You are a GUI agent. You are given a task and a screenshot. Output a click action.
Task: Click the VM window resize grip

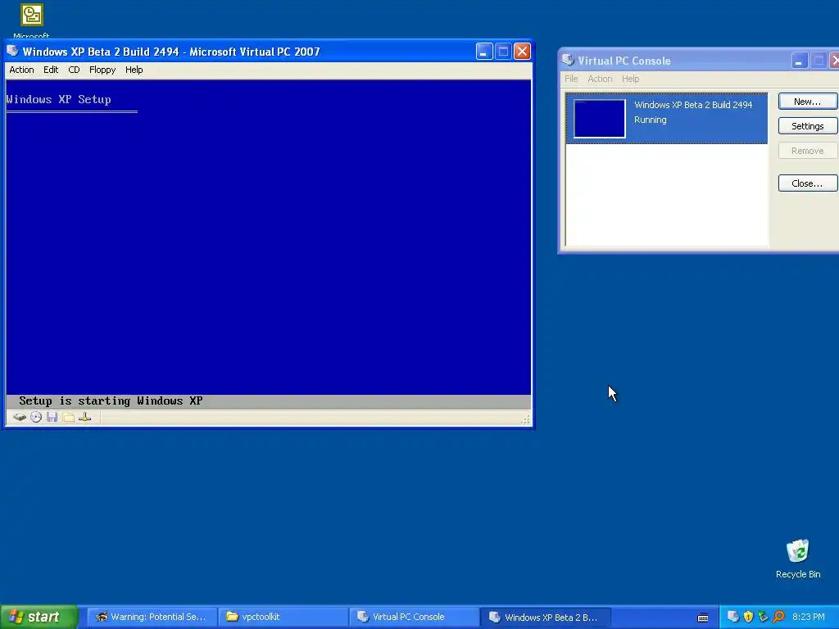tap(526, 420)
